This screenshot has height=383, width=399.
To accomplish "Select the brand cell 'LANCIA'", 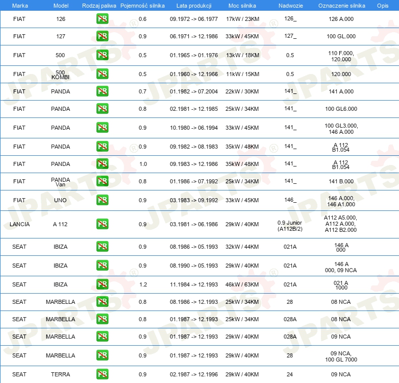I will [x=19, y=224].
